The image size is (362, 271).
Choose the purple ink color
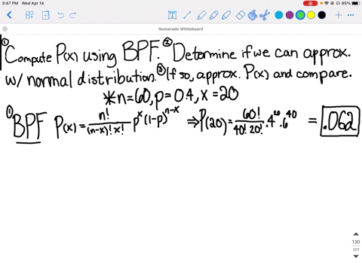(290, 15)
